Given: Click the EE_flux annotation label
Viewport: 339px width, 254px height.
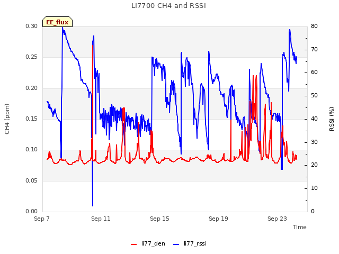Looking at the screenshot, I should pos(57,22).
